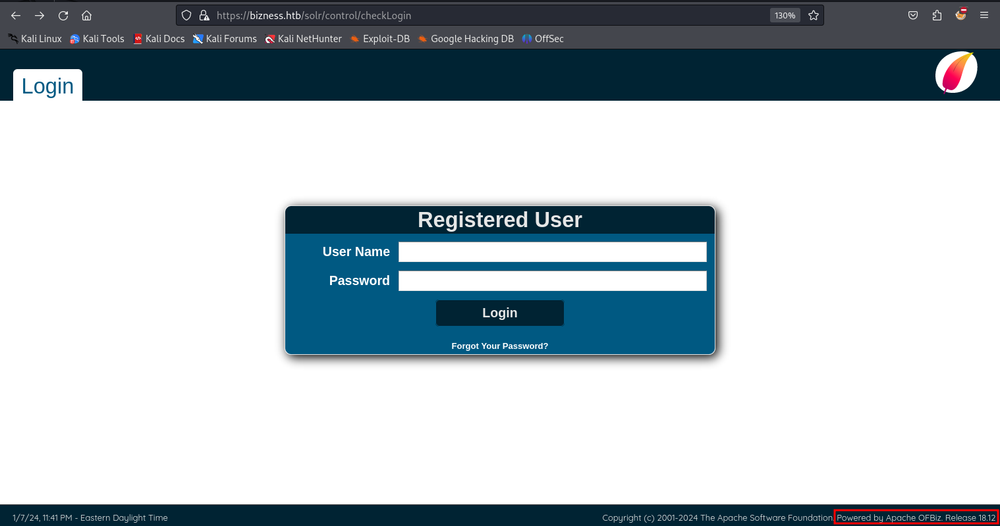Open the Kali Docs bookmark

(x=159, y=39)
